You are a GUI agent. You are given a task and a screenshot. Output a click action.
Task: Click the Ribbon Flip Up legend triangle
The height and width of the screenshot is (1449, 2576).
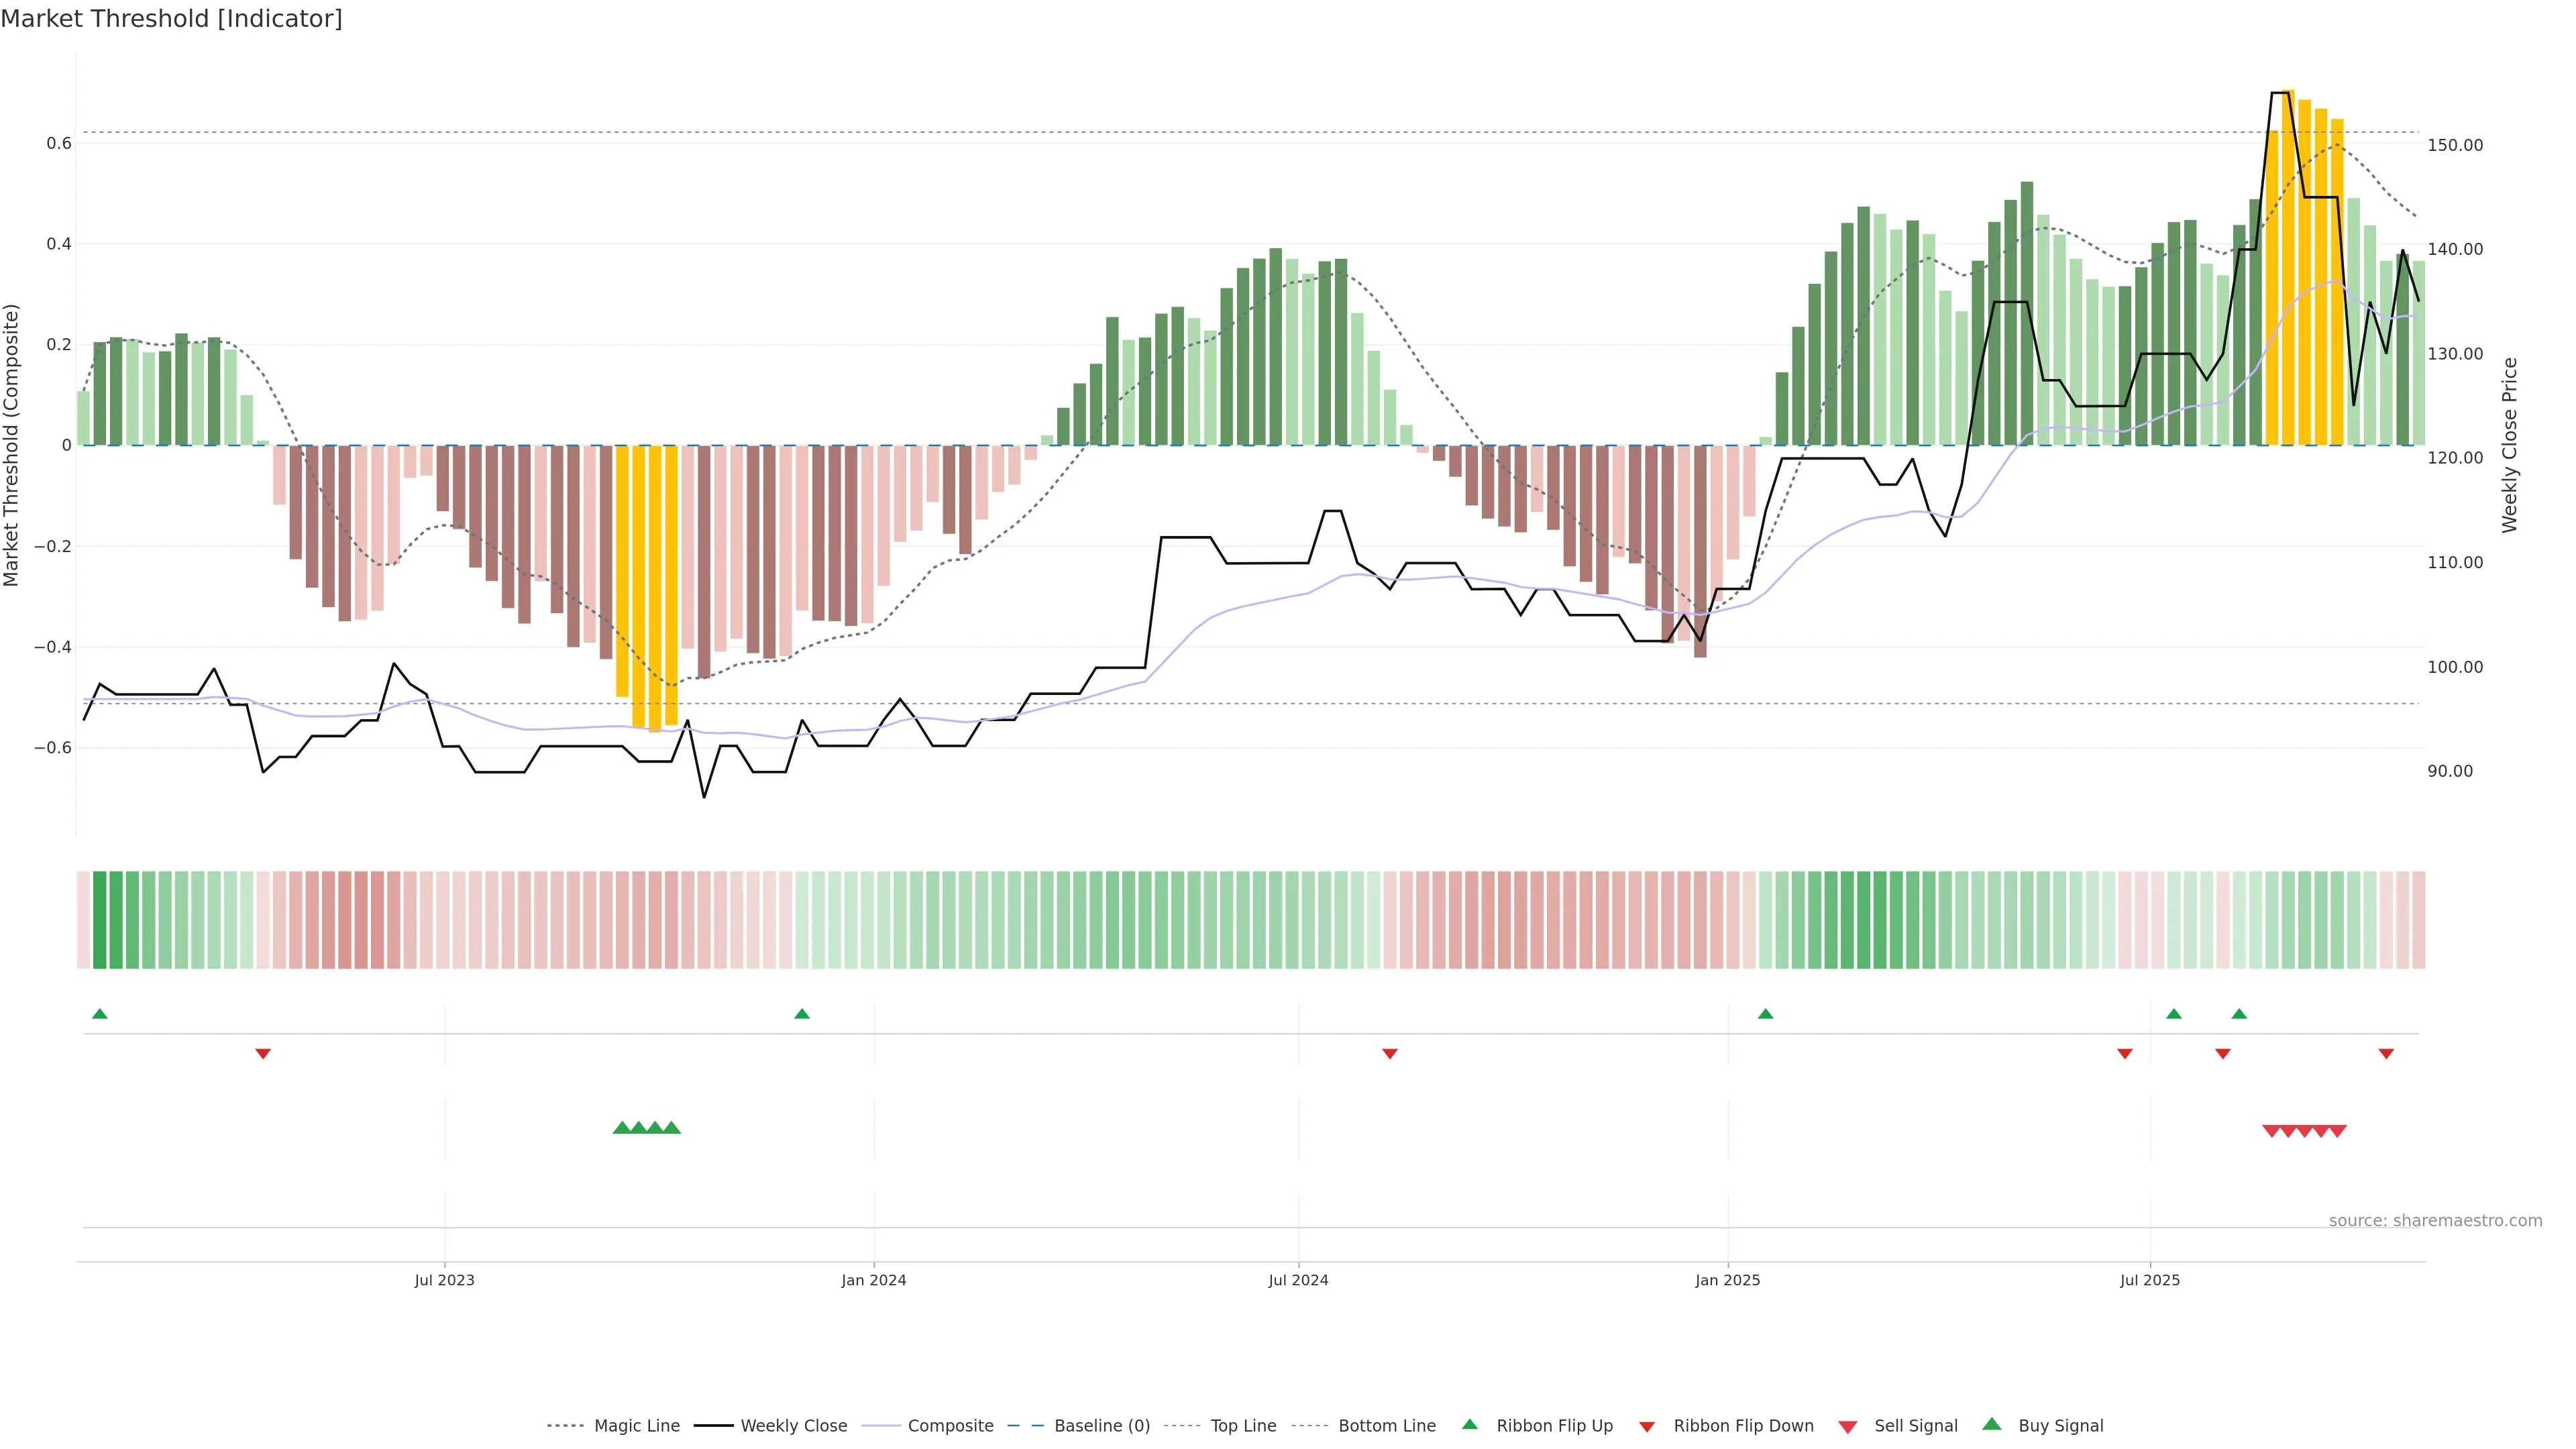1469,1424
